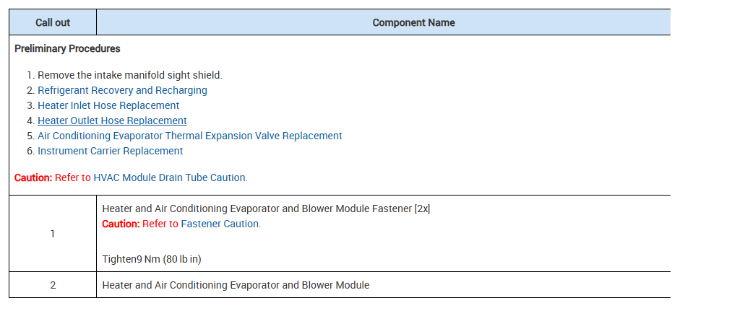The image size is (732, 329).
Task: Open Air Conditioning Evaporator Thermal Expansion Valve Replacement
Action: pyautogui.click(x=189, y=136)
